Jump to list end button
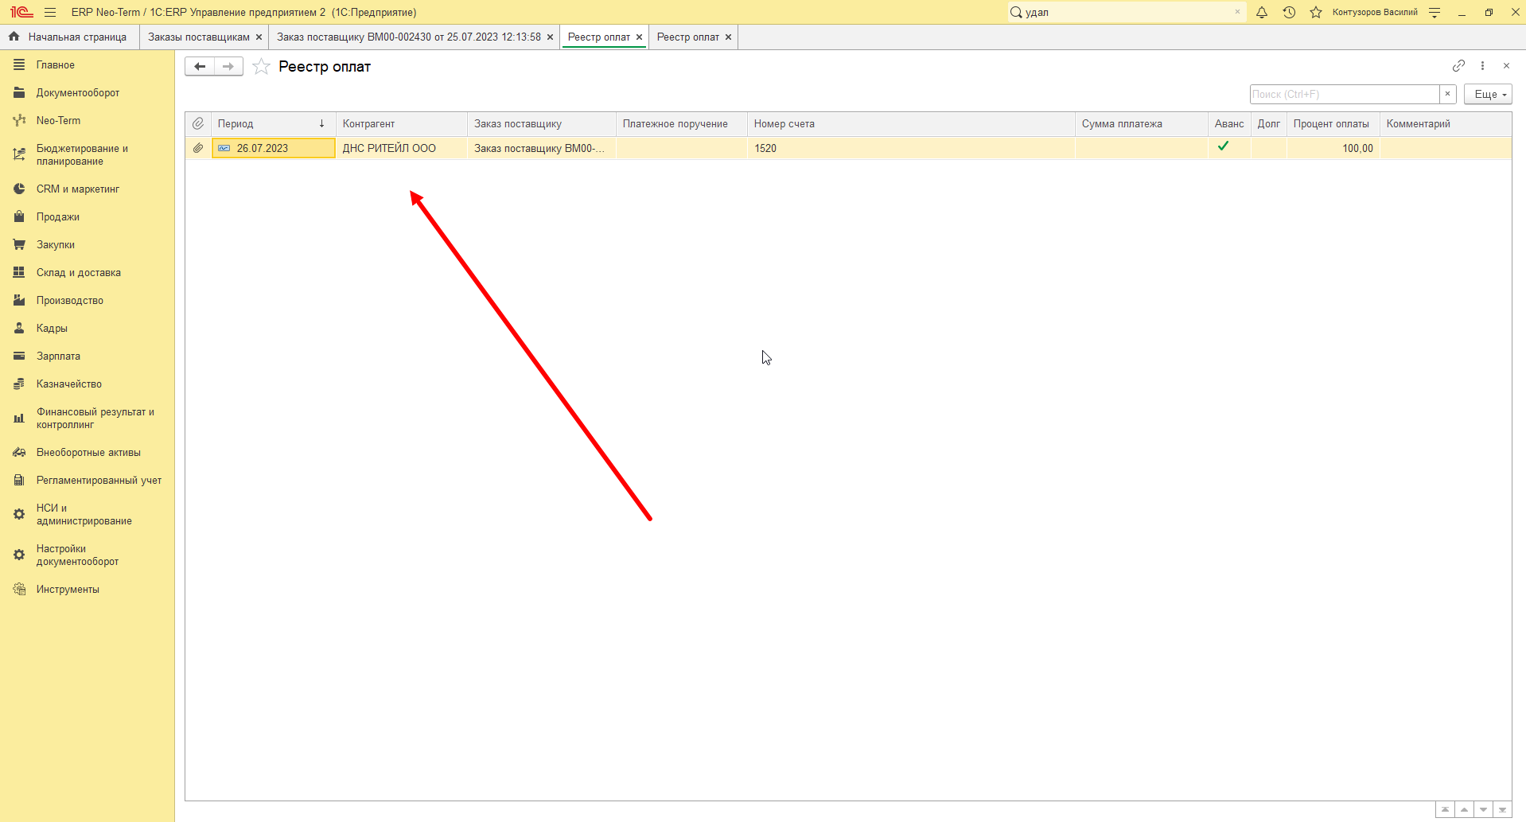 click(x=1502, y=809)
